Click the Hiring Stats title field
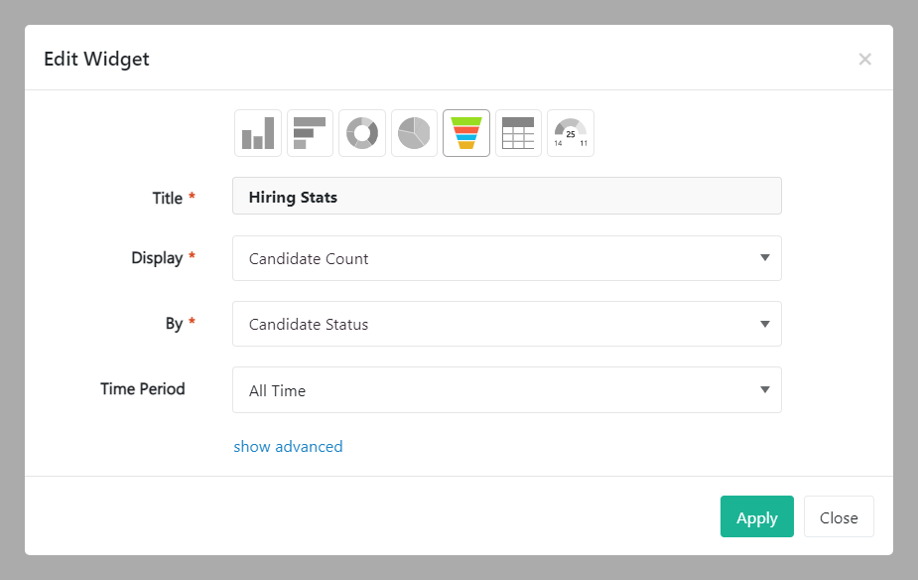Screen dimensions: 918x580 click(x=506, y=197)
